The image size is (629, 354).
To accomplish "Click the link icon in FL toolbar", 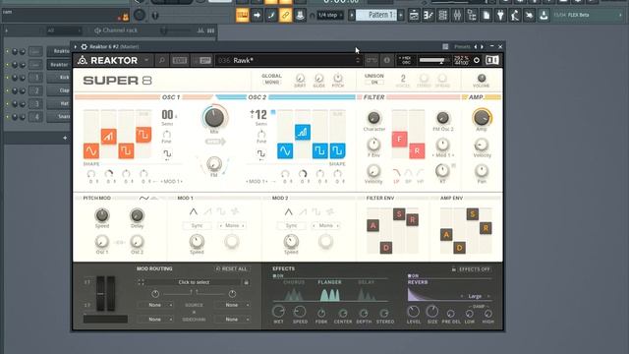I will click(285, 16).
